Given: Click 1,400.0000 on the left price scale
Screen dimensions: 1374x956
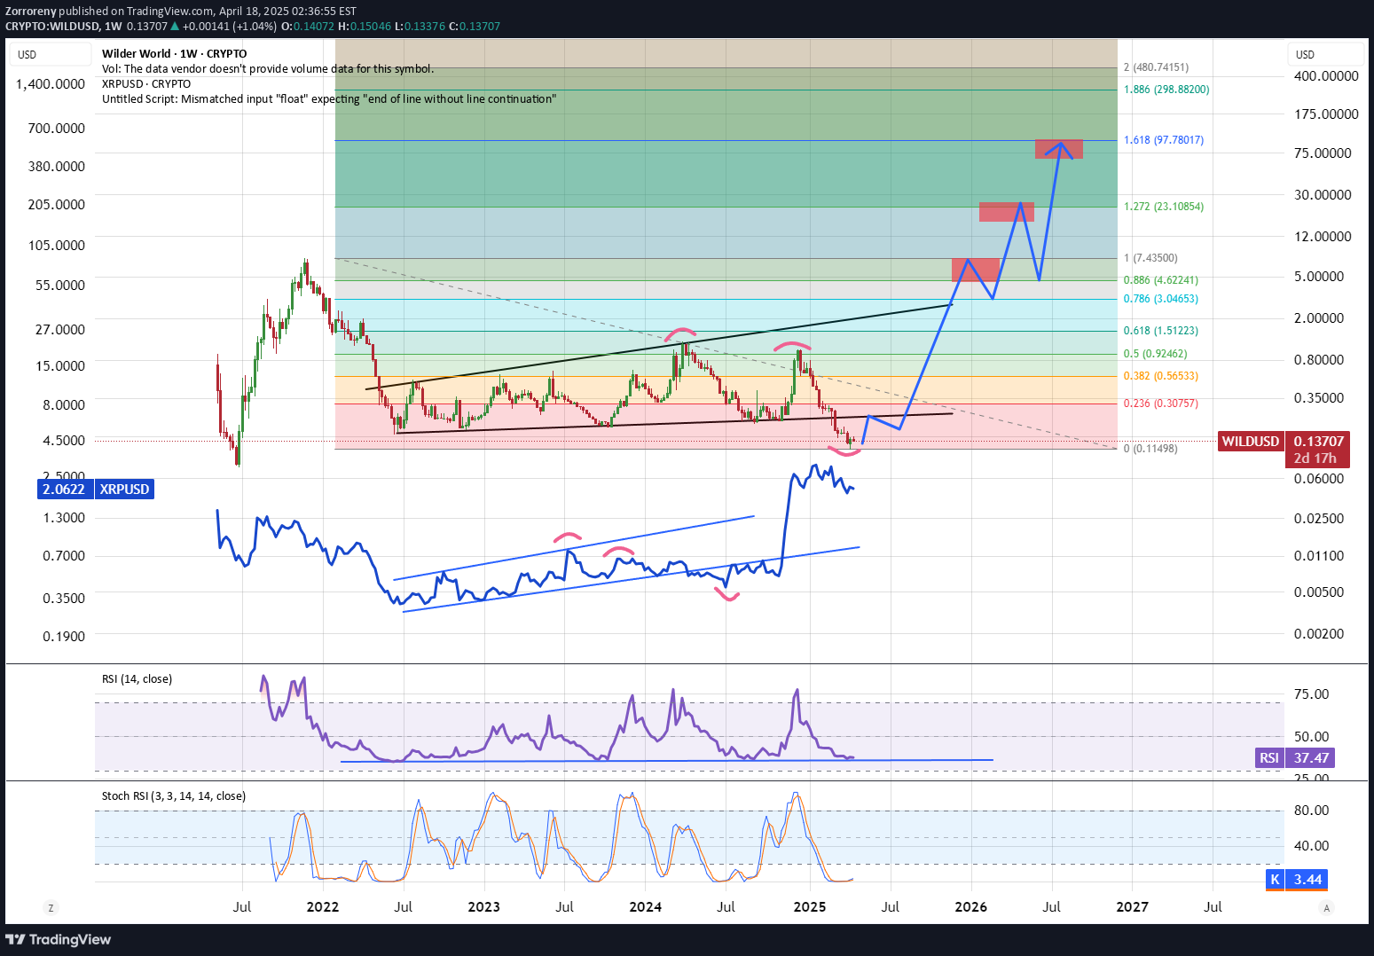Looking at the screenshot, I should pos(51,84).
